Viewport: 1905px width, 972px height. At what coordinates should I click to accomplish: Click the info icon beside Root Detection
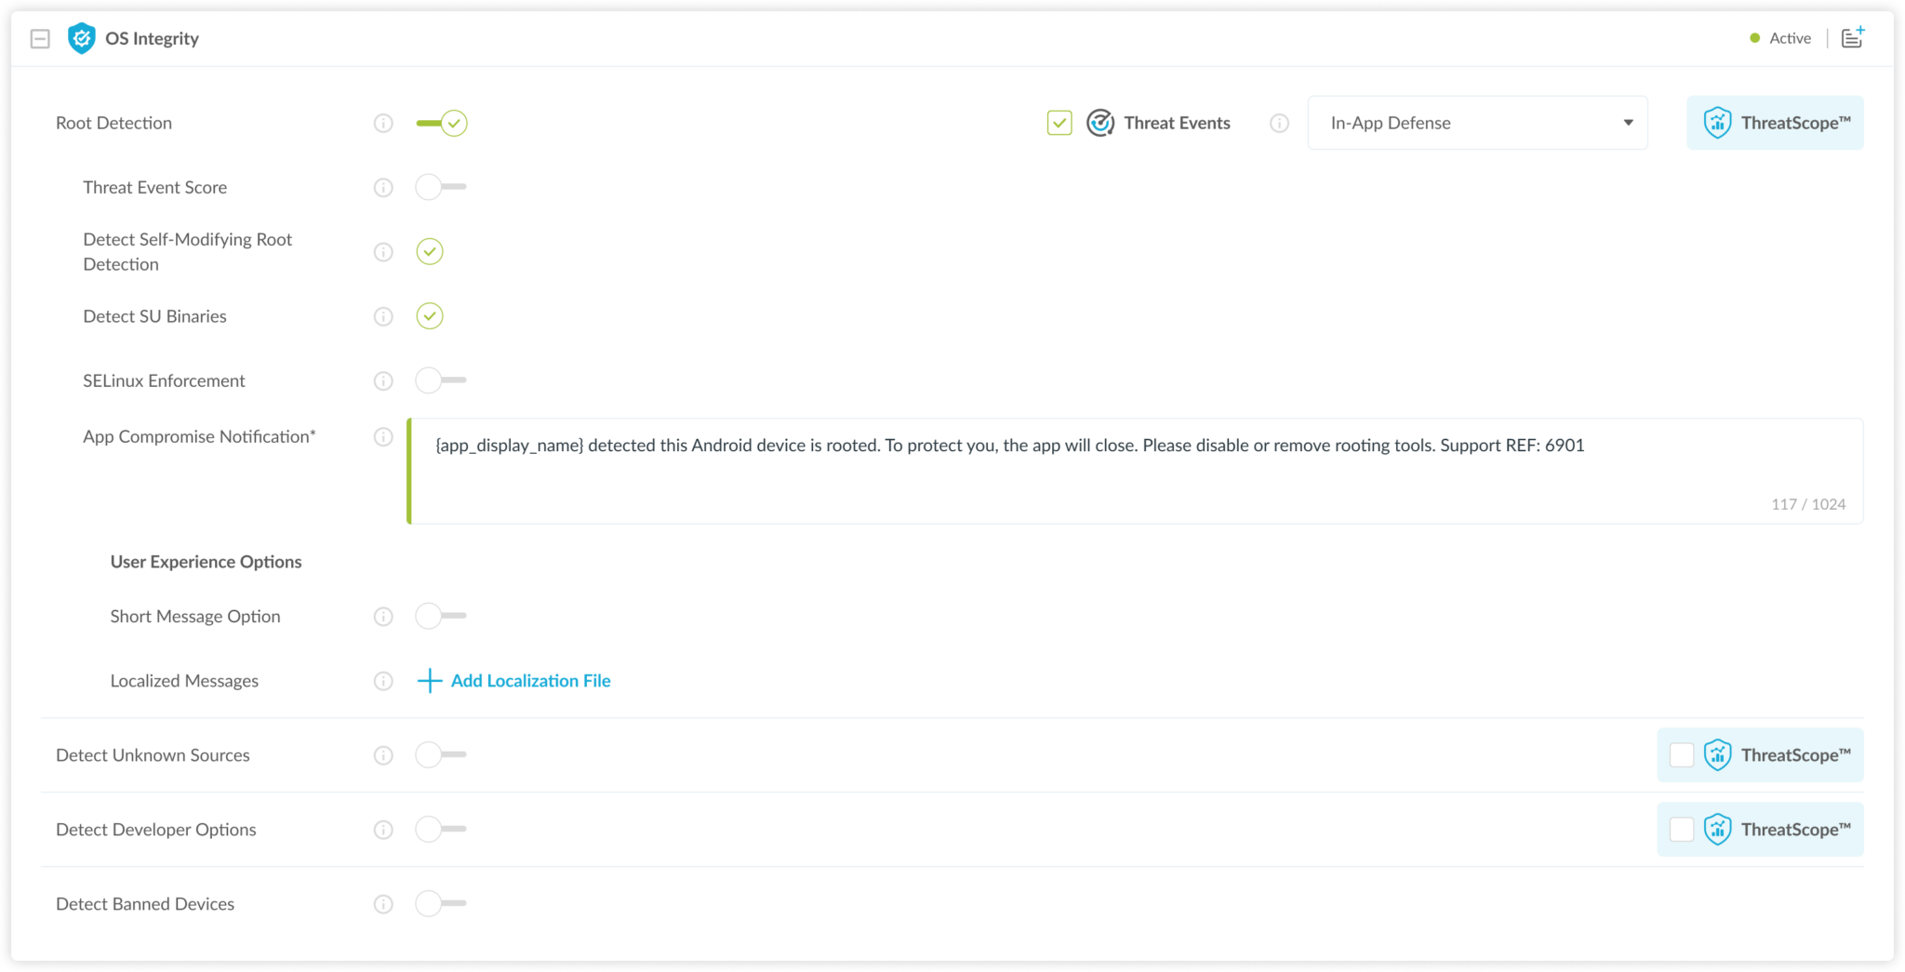382,122
